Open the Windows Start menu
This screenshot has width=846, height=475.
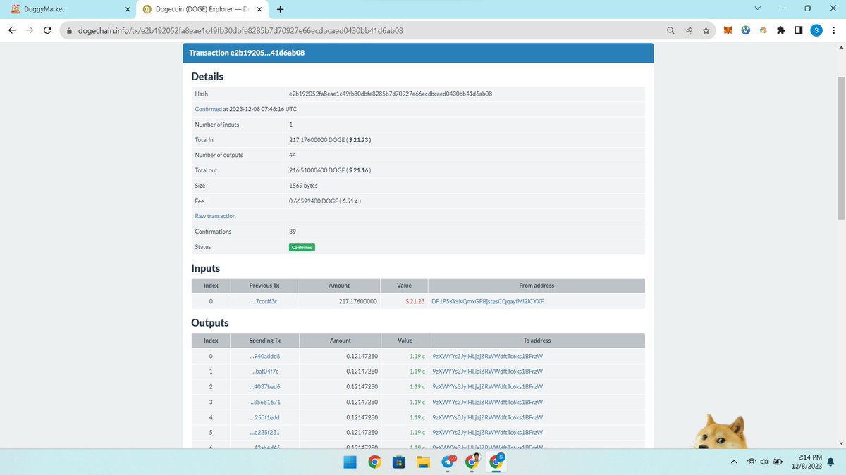coord(351,462)
